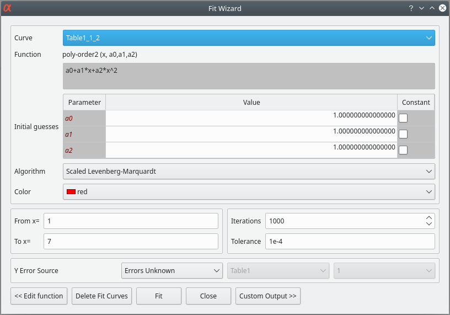Expand the Algorithm dropdown list
Screen dimensions: 450x315
tap(249, 172)
